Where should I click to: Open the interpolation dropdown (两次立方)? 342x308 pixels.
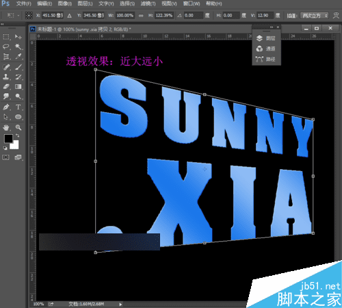(315, 16)
